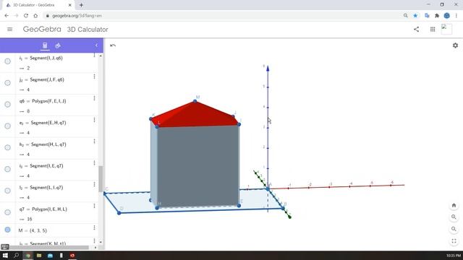This screenshot has width=463, height=260.
Task: Toggle visibility of Polygon(I, E, H, L)
Action: point(8,212)
